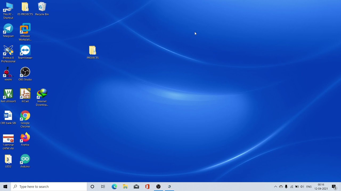Click the taskbar search box

point(49,186)
